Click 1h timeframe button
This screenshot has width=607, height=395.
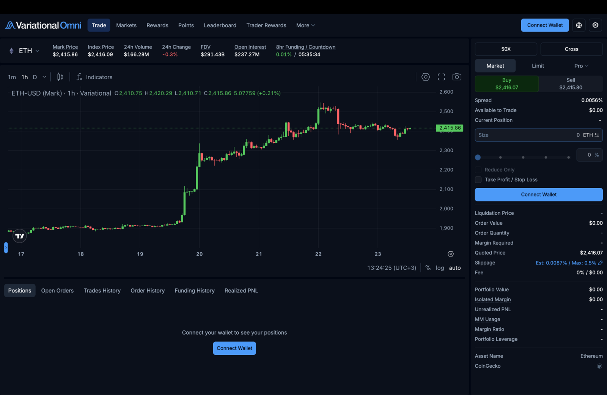coord(25,77)
